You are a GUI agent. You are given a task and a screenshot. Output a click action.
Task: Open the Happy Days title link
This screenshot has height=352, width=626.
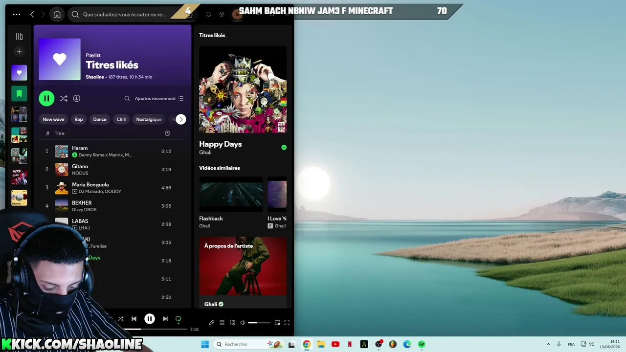221,144
